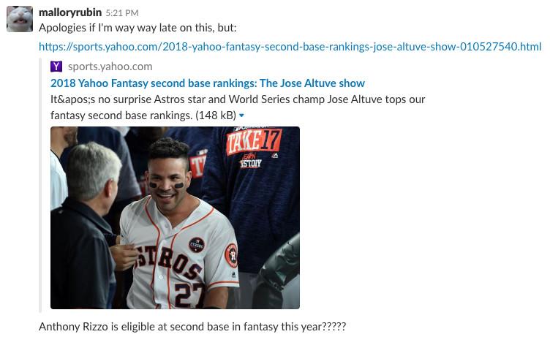Open the sports.yahoo.com rankings URL
Image resolution: width=550 pixels, height=337 pixels.
290,46
